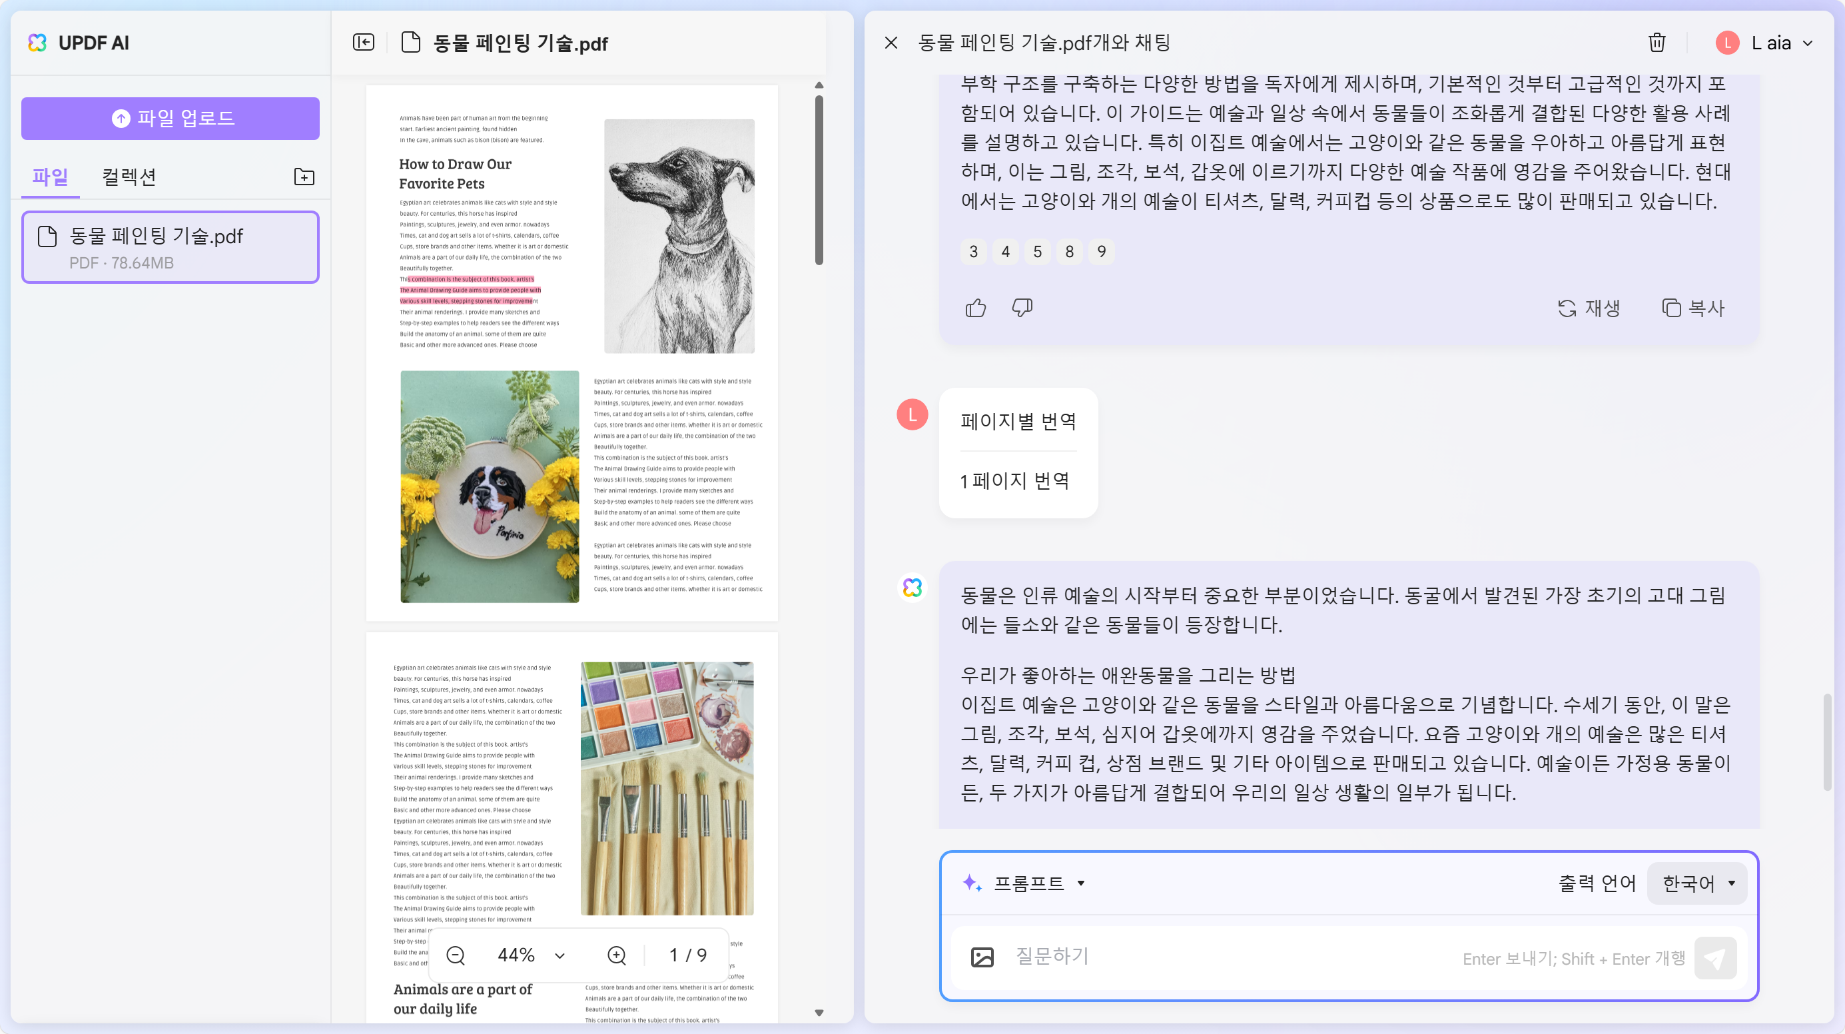Click the UPDF AI assistant avatar icon
The image size is (1845, 1034).
913,588
